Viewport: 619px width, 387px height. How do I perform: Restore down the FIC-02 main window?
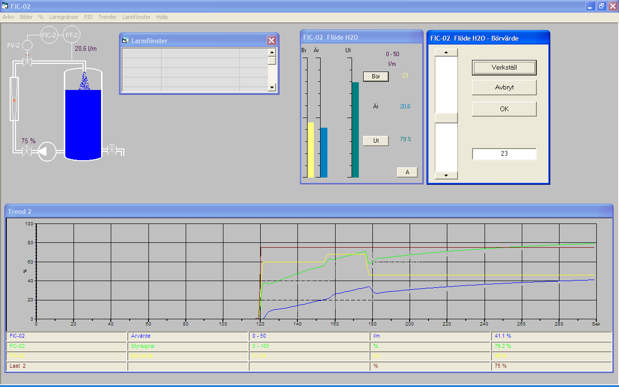tap(602, 6)
